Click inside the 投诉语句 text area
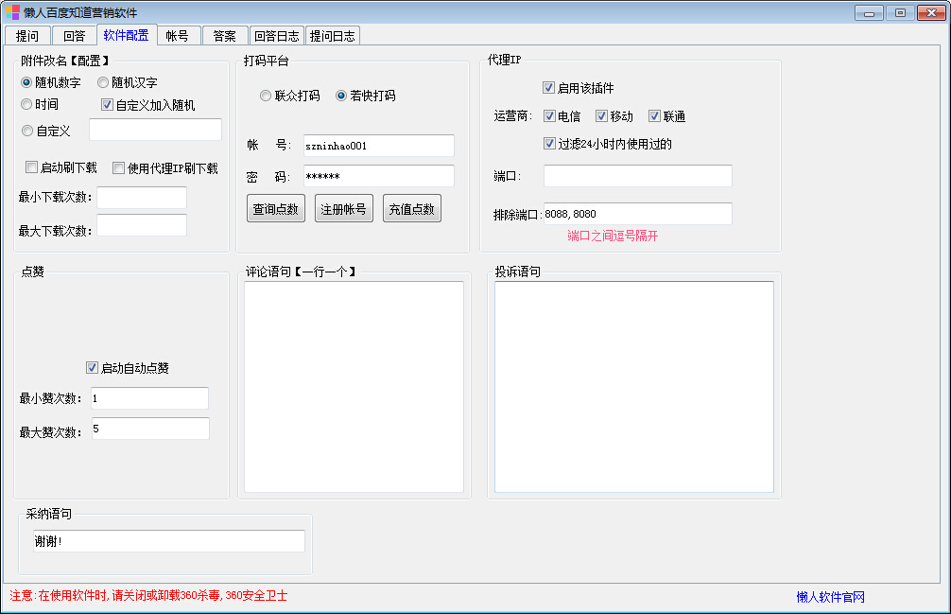Screen dimensions: 951x614 [634, 387]
